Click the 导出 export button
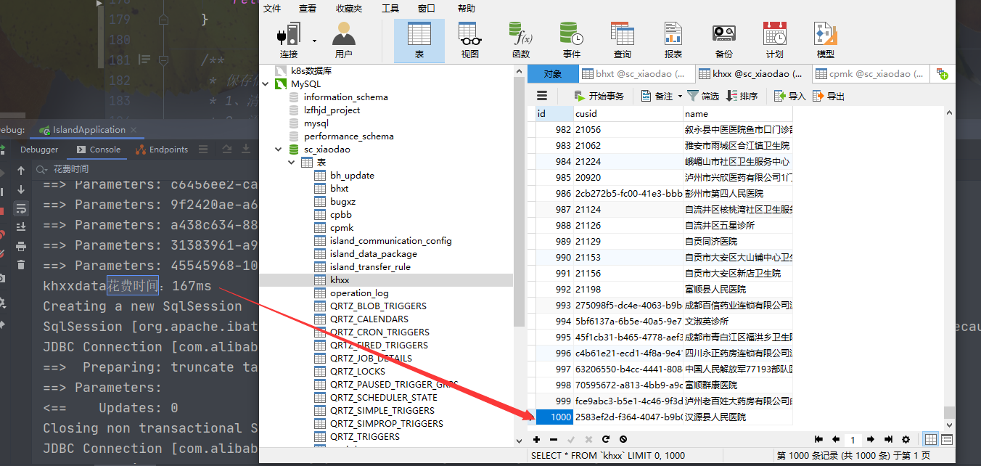The image size is (981, 466). point(829,96)
